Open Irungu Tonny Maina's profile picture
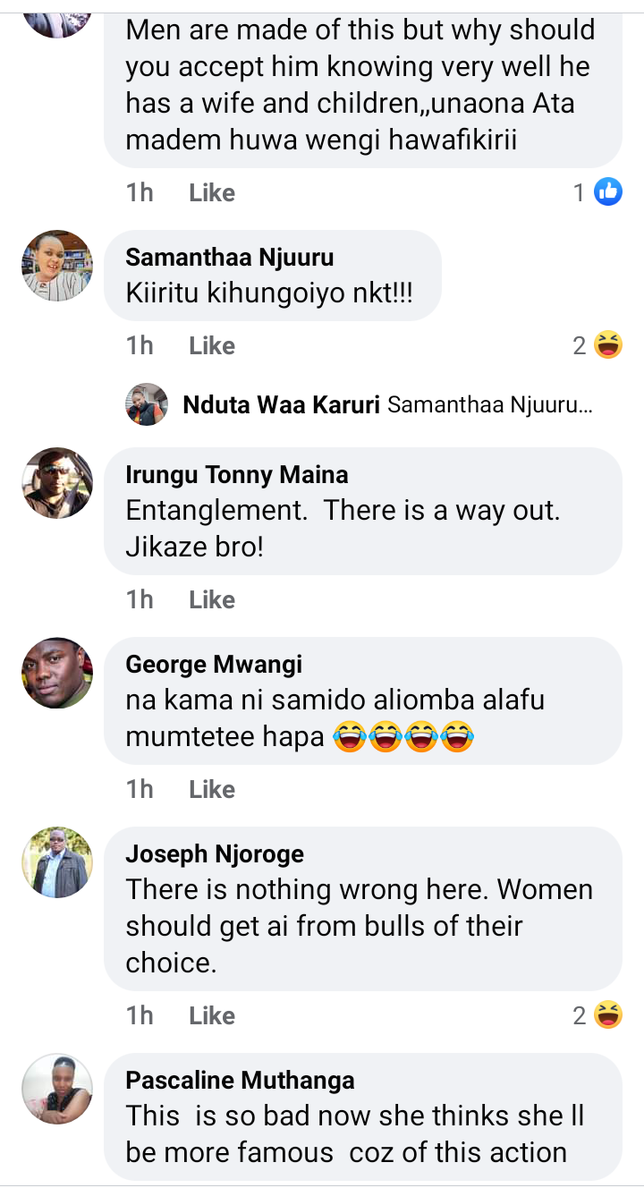Screen dimensions: 644x1188 [57, 483]
